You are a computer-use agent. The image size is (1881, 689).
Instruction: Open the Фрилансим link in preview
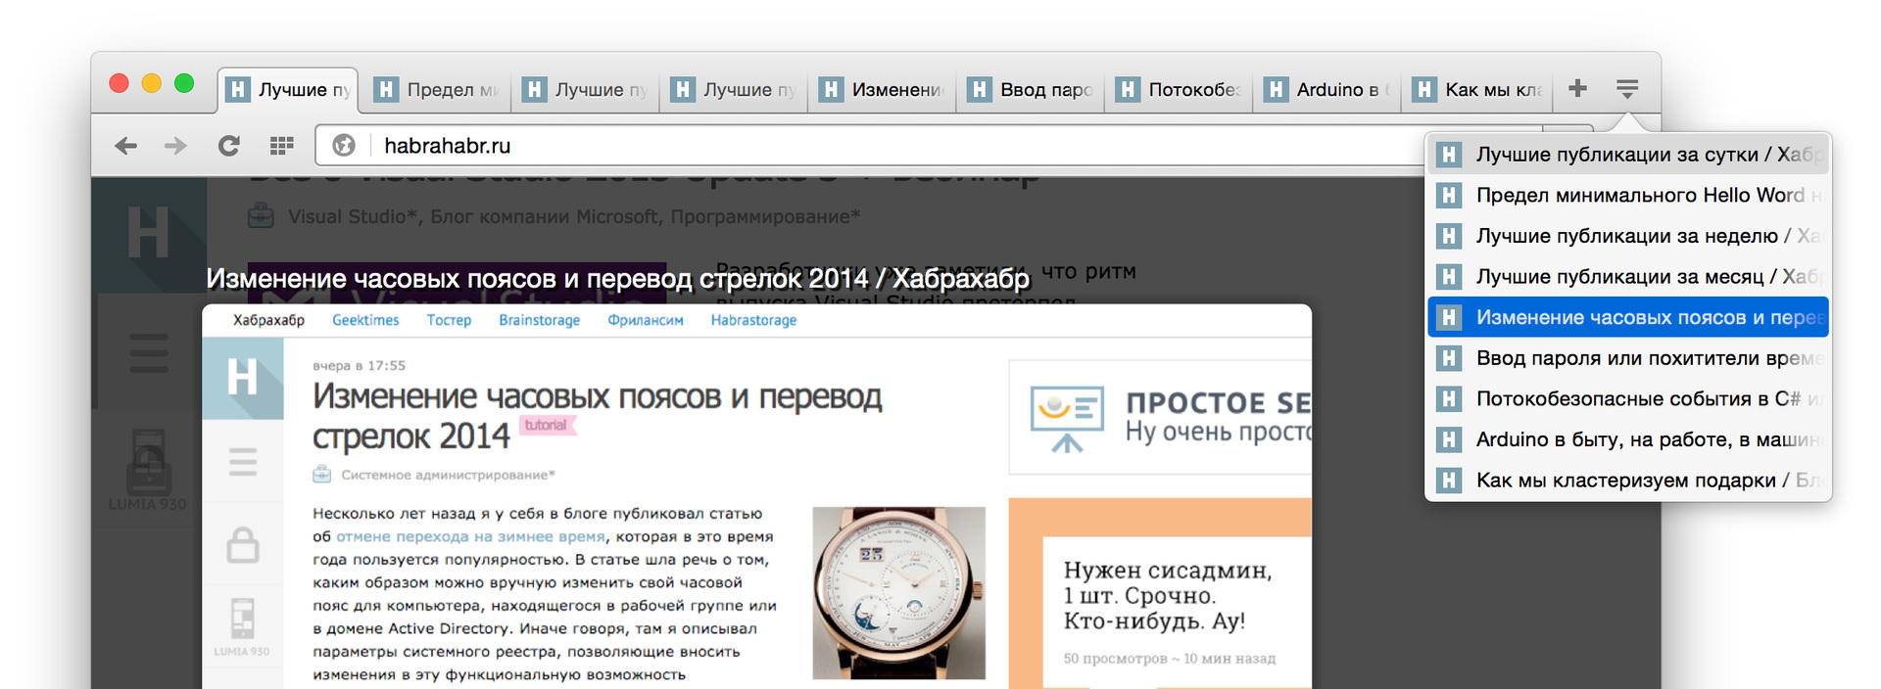click(646, 320)
